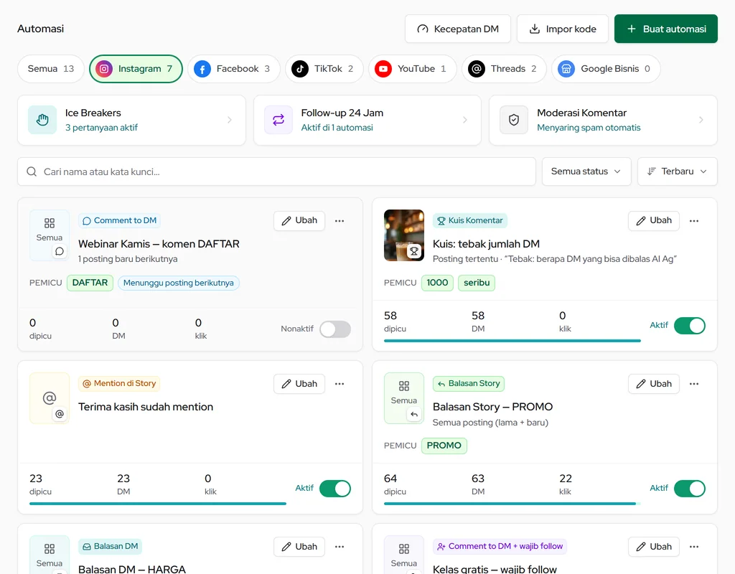Switch to the YouTube 1 tab
This screenshot has height=574, width=735.
413,69
